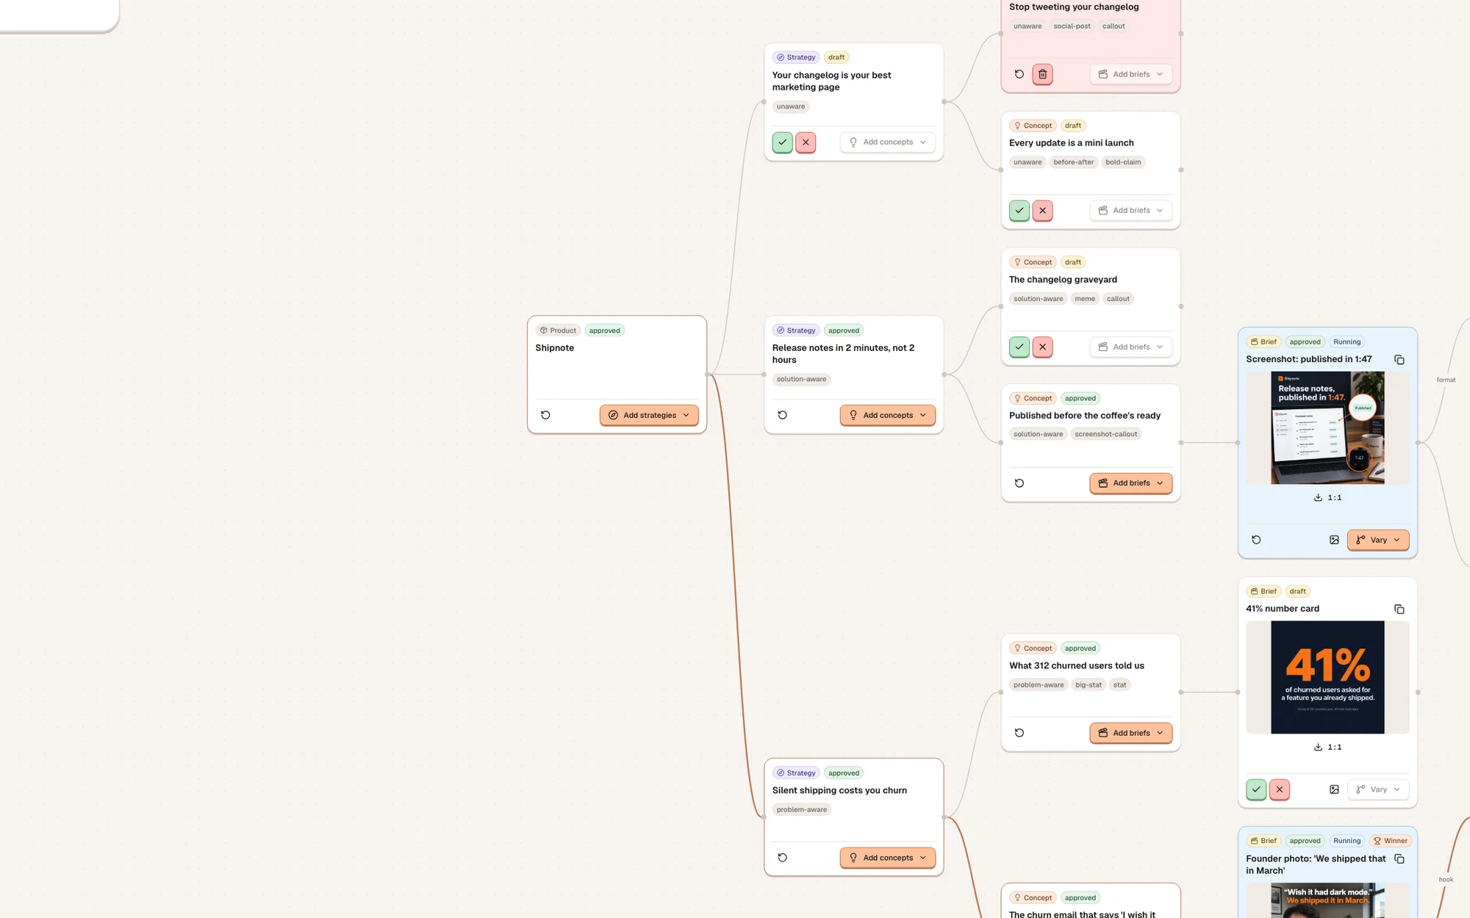Viewport: 1470px width, 918px height.
Task: Open Add briefs on 'The changelog graveyard'
Action: [1130, 347]
